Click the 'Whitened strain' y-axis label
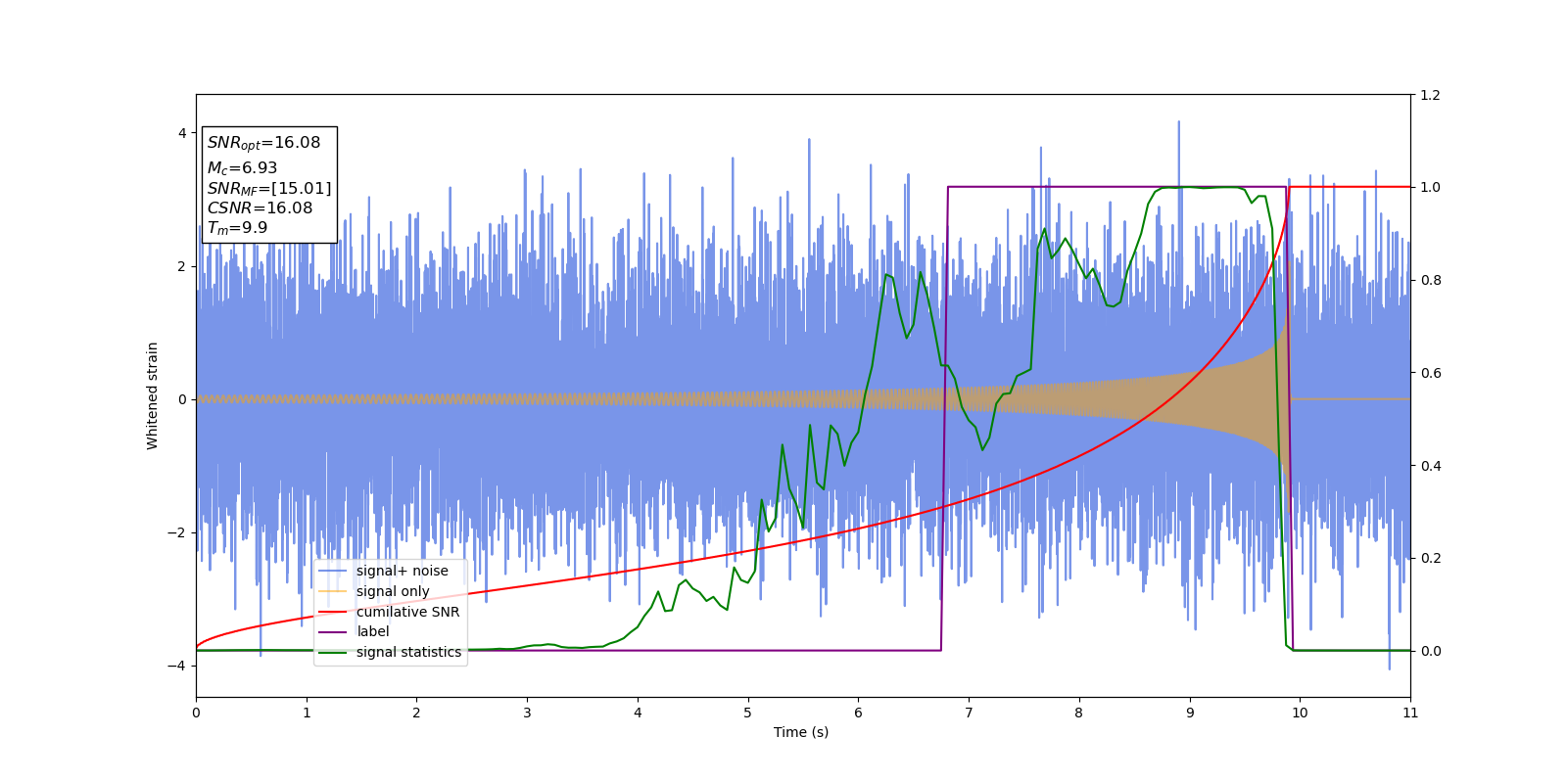Viewport: 1567px width, 783px height. click(153, 395)
